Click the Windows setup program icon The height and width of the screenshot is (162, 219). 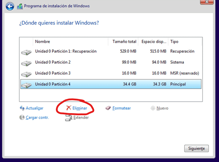[x=20, y=7]
